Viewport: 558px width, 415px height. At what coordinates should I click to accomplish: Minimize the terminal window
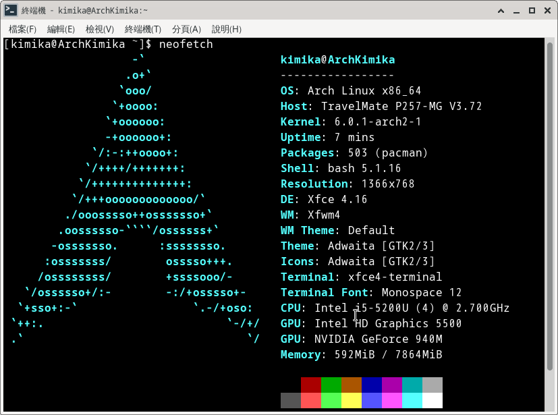click(516, 11)
